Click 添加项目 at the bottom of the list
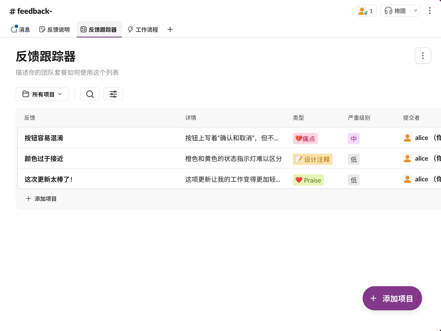The image size is (441, 331). click(41, 199)
